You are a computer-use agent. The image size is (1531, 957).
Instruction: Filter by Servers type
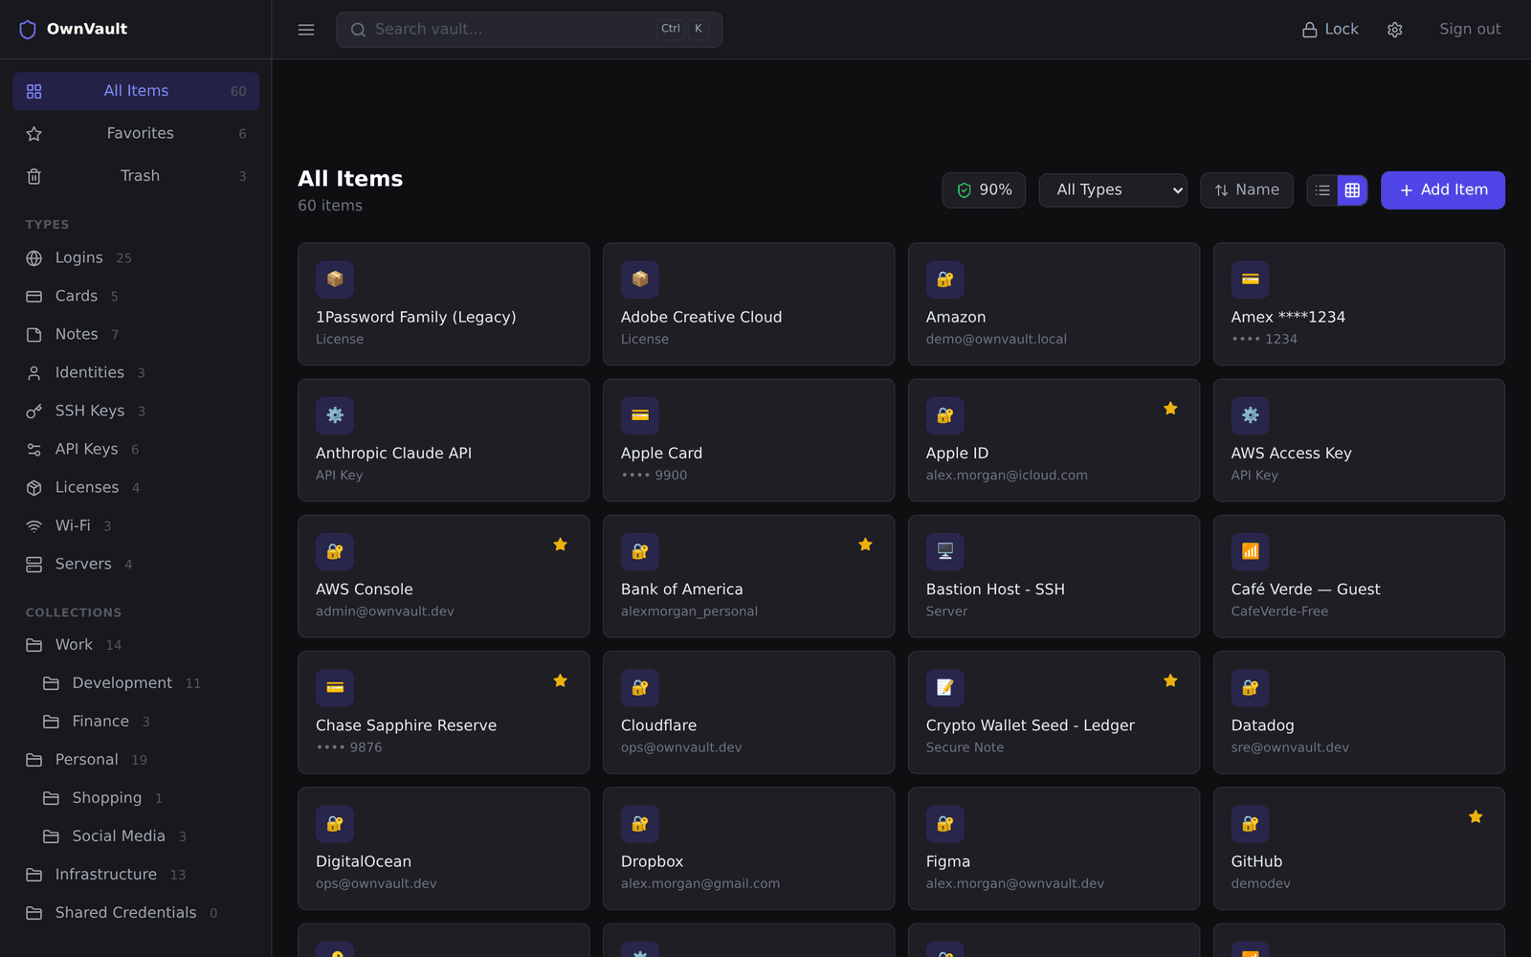click(x=136, y=565)
